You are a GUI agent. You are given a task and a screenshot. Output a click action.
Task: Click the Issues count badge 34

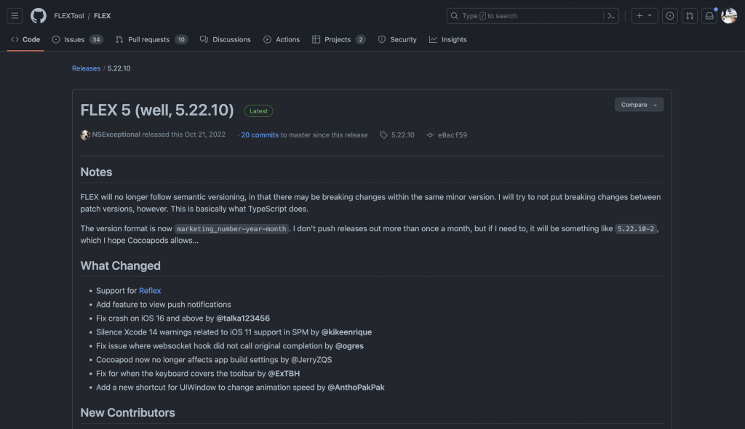96,39
